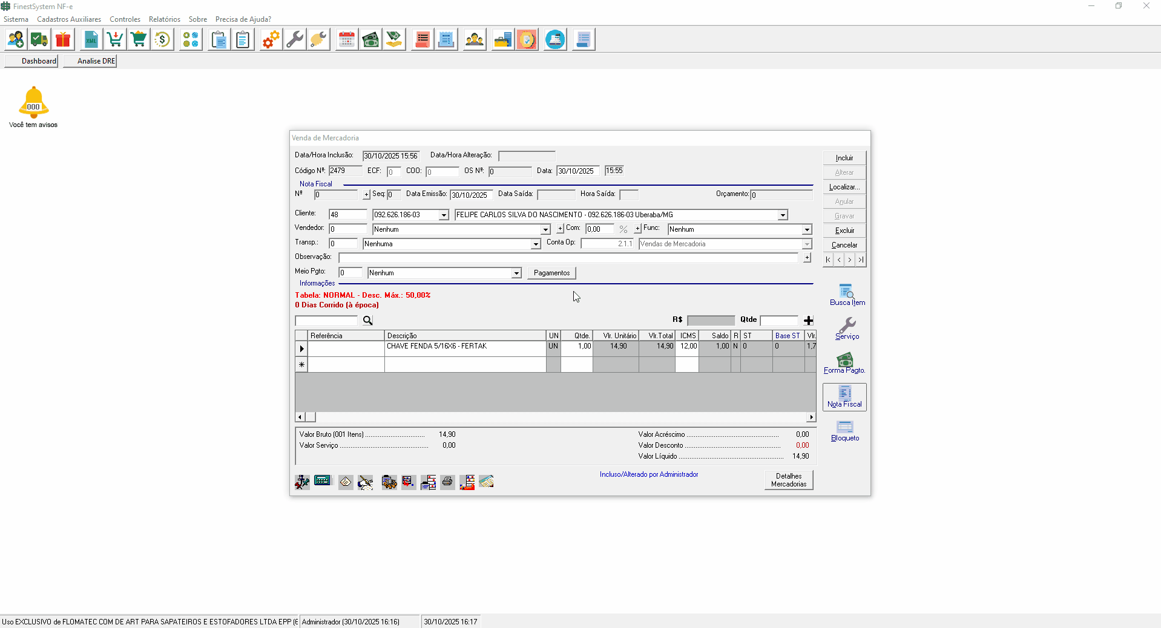Screen dimensions: 1161x628
Task: Click the Observação text field
Action: [568, 258]
